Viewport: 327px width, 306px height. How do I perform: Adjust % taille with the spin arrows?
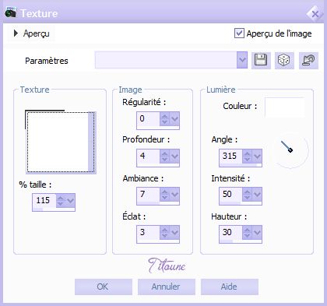(x=60, y=200)
